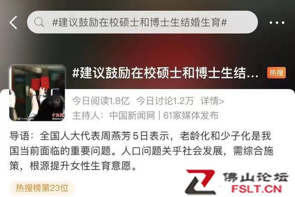Click the red Z-shaped logo icon
This screenshot has width=295, height=197.
point(201,181)
